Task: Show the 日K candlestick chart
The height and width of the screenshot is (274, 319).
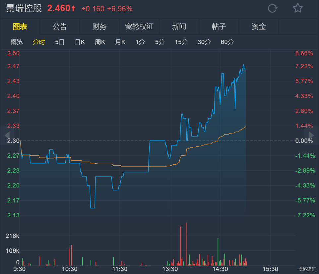Action: coord(80,42)
